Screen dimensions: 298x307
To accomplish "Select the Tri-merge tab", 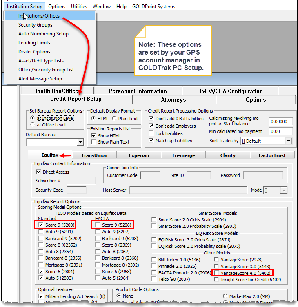I will [183, 155].
